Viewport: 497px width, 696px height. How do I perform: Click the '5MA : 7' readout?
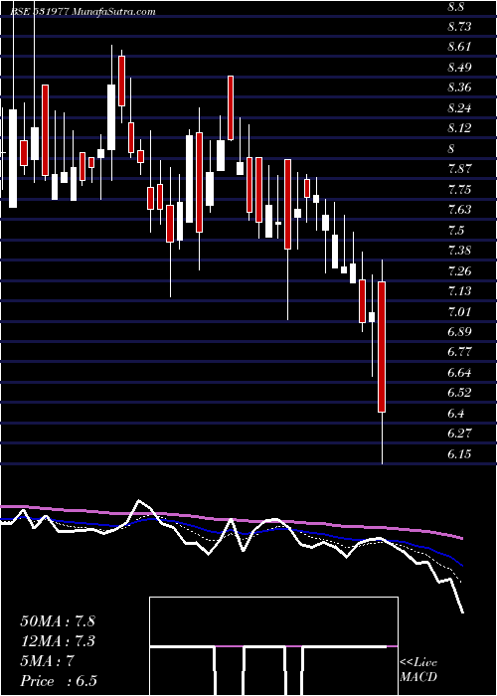tap(50, 662)
